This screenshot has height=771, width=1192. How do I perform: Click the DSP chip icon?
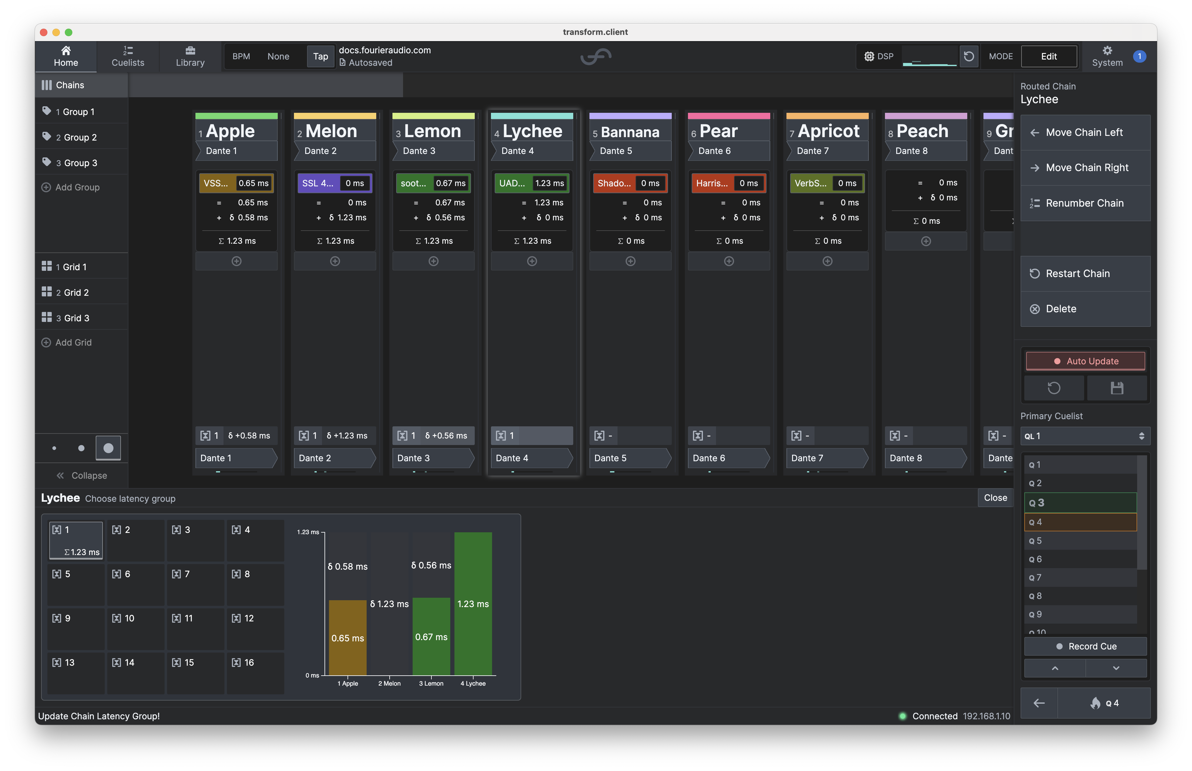(869, 57)
